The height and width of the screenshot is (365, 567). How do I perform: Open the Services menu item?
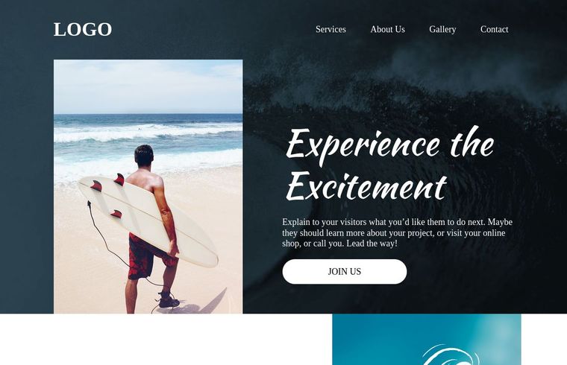tap(331, 29)
